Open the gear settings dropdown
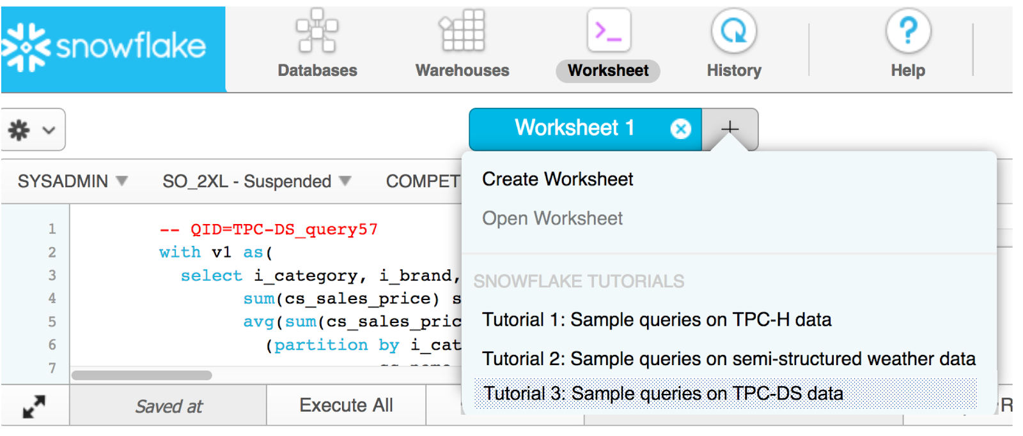 tap(32, 130)
